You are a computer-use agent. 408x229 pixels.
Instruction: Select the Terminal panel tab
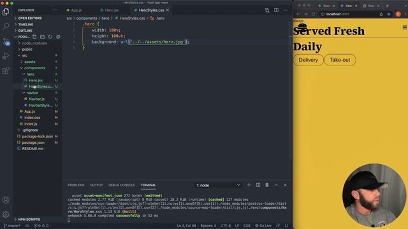(148, 185)
